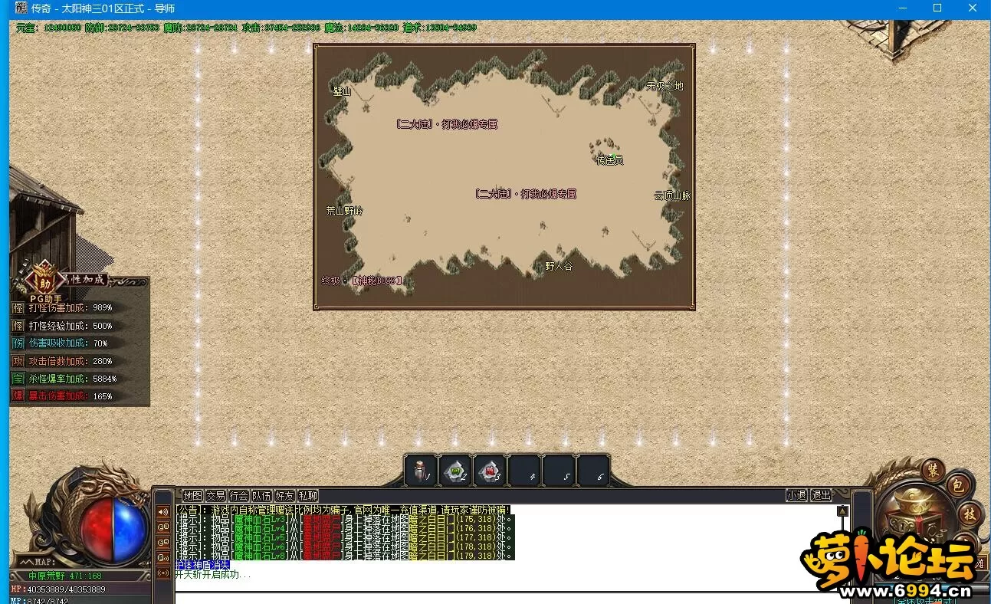The image size is (991, 604).
Task: Click the HP 40353889/40353889 readout
Action: click(x=58, y=589)
